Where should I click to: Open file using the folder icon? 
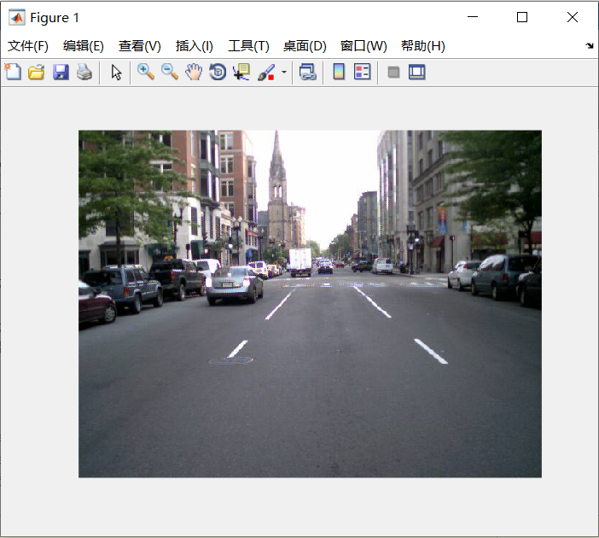(x=37, y=72)
